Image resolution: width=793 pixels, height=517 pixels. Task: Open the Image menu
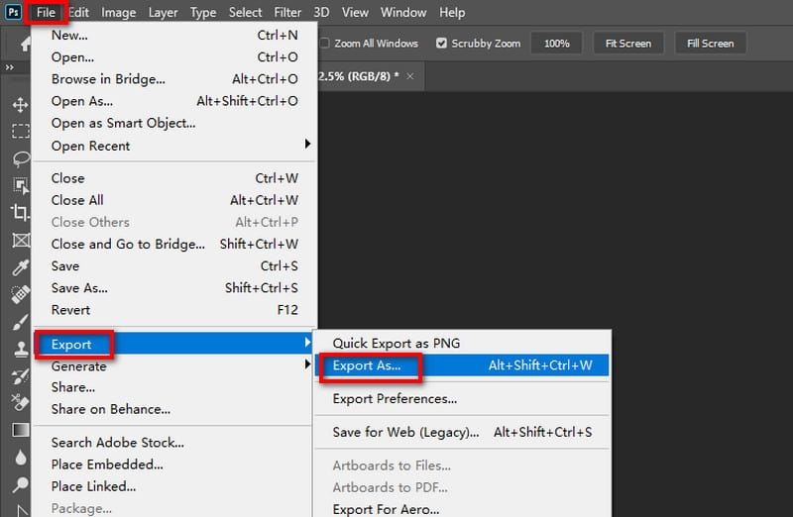pyautogui.click(x=118, y=12)
